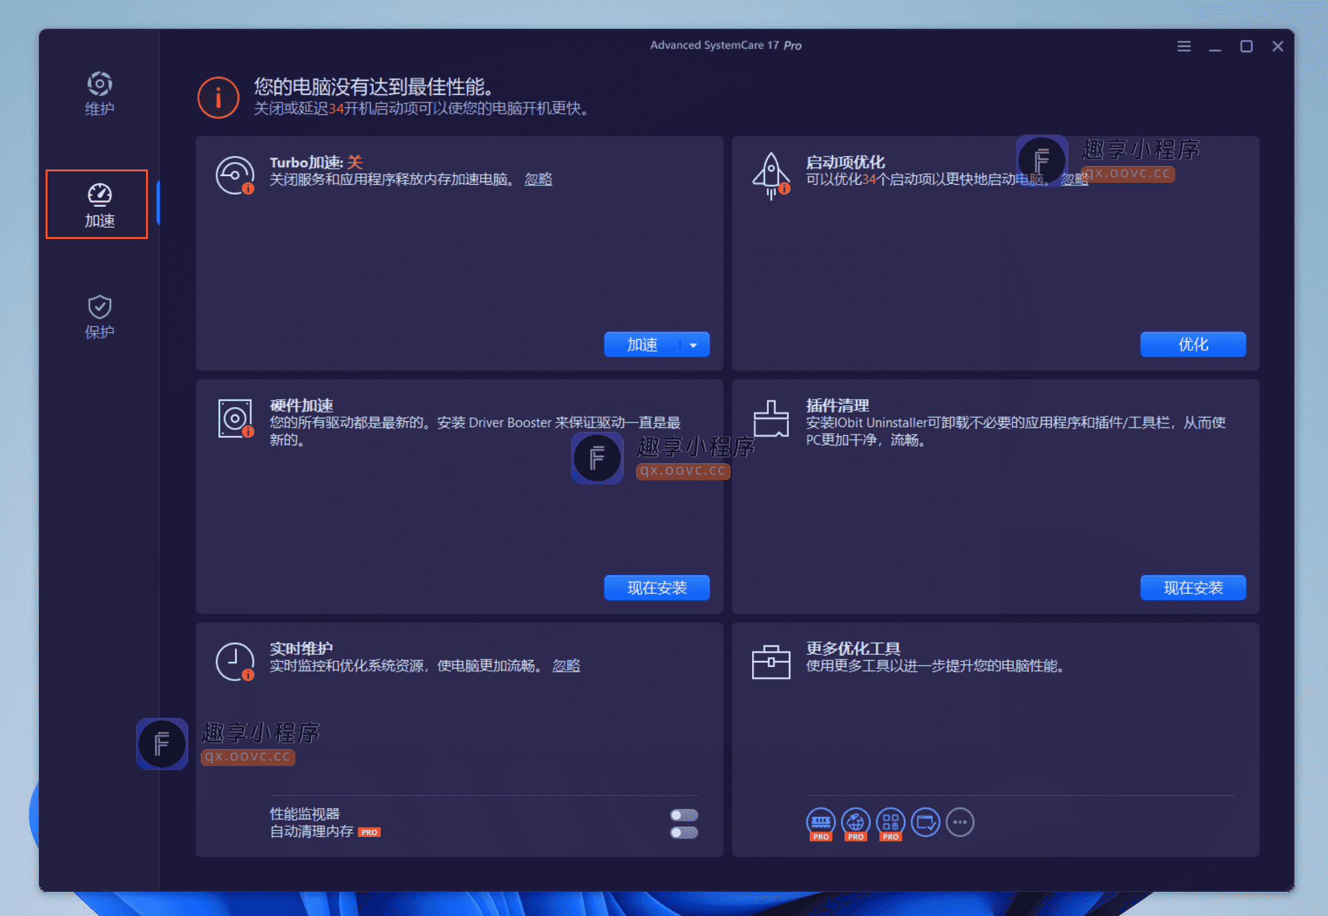Viewport: 1328px width, 916px height.
Task: Open the 维护 (Care) section in sidebar
Action: coord(99,94)
